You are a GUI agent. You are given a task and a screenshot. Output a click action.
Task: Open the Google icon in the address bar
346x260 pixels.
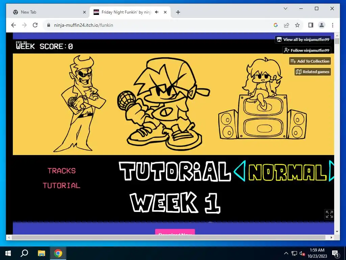coord(276,25)
